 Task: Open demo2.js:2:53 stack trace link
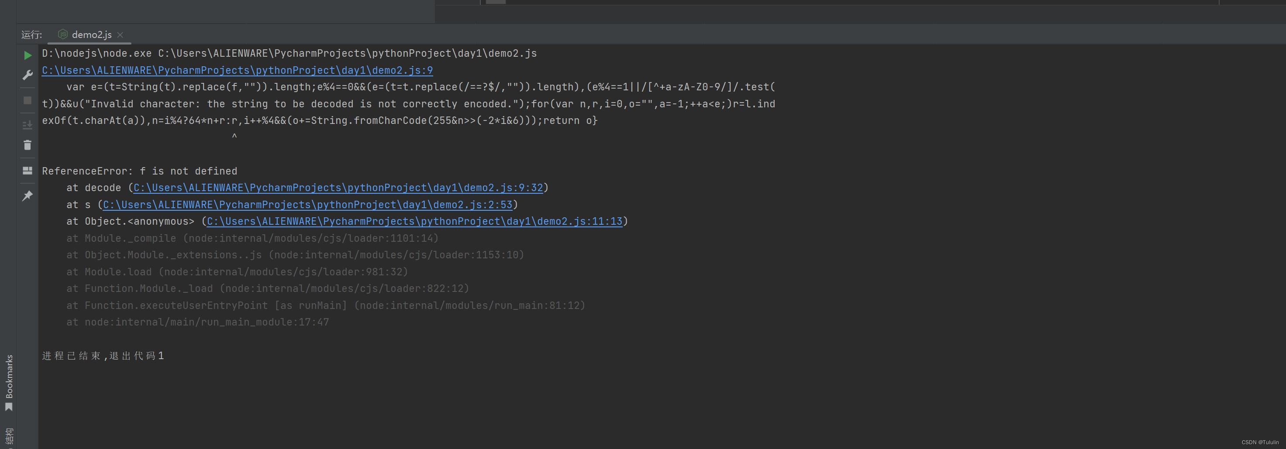(307, 205)
